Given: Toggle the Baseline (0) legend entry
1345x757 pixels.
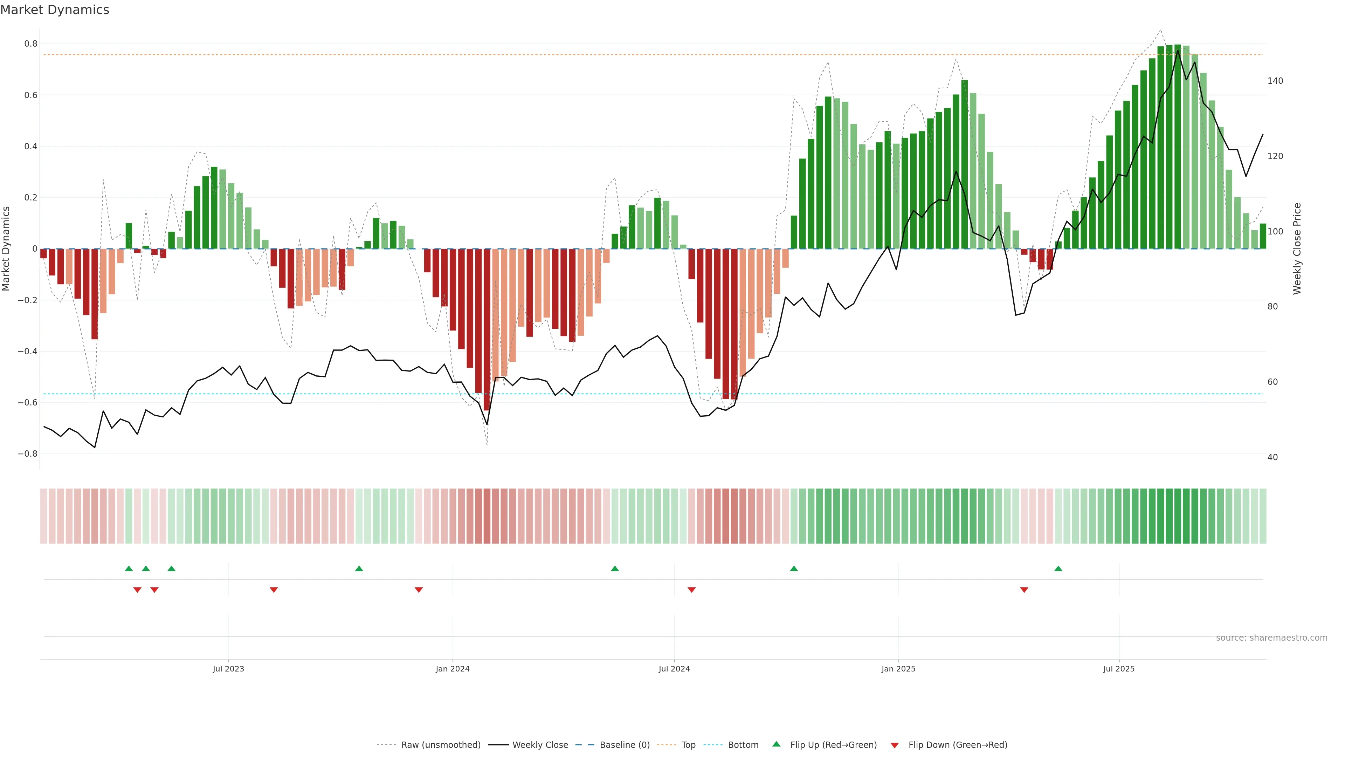Looking at the screenshot, I should 625,744.
